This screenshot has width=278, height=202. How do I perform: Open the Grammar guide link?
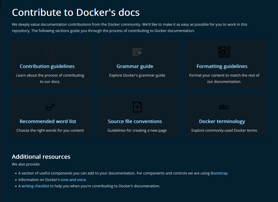click(x=135, y=66)
